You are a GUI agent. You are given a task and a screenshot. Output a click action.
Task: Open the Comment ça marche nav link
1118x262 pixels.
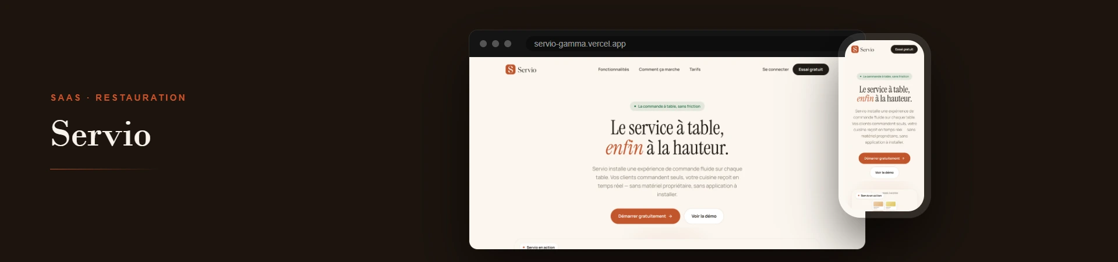tap(659, 69)
